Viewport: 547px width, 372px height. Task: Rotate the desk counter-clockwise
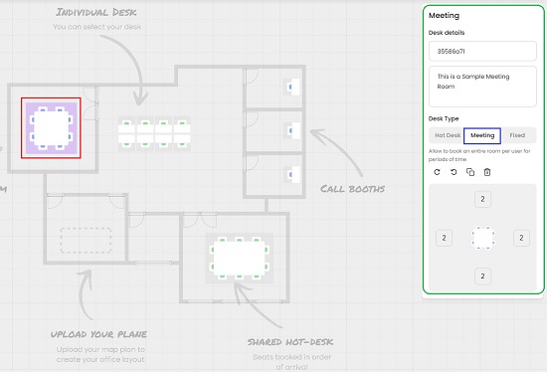click(x=454, y=172)
